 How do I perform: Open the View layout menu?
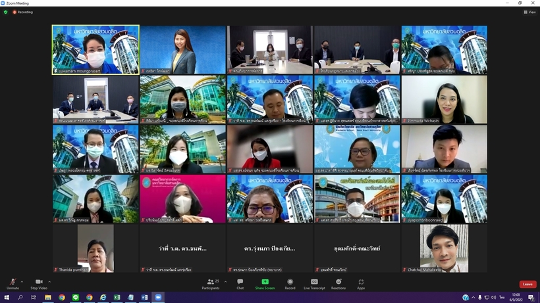tap(529, 12)
